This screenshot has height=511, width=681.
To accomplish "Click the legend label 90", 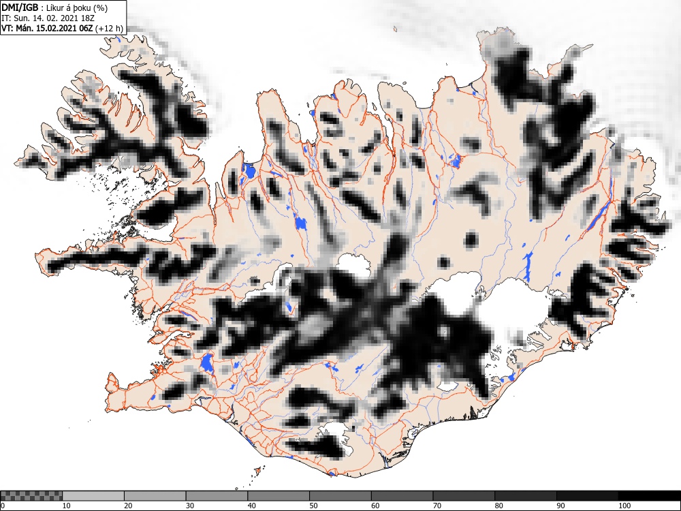I will click(x=560, y=506).
